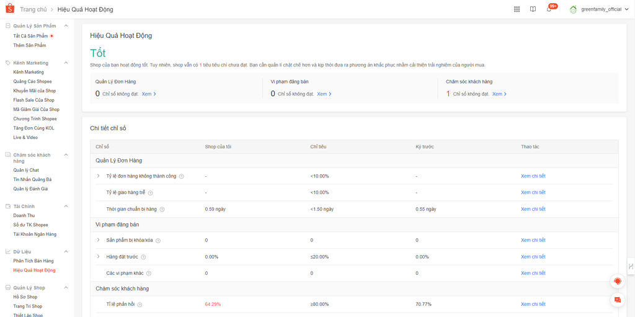The image size is (635, 317).
Task: Click the Tài Chính wallet icon
Action: [7, 207]
